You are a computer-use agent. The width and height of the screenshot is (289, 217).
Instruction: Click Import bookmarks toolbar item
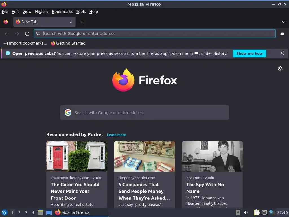tap(25, 43)
